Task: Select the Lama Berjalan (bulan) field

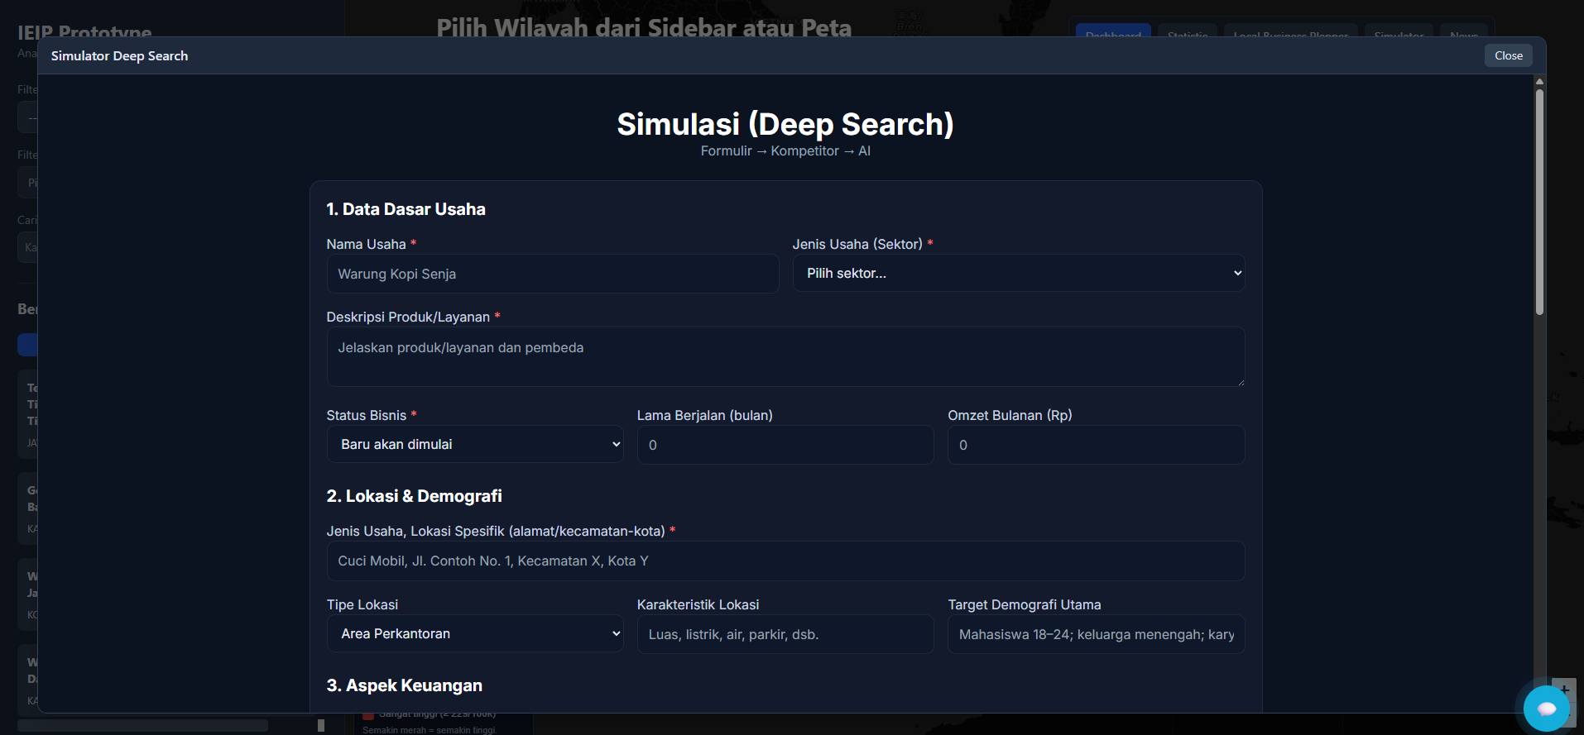Action: [x=785, y=445]
